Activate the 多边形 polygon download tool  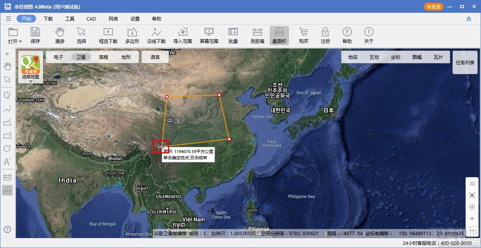[x=132, y=35]
